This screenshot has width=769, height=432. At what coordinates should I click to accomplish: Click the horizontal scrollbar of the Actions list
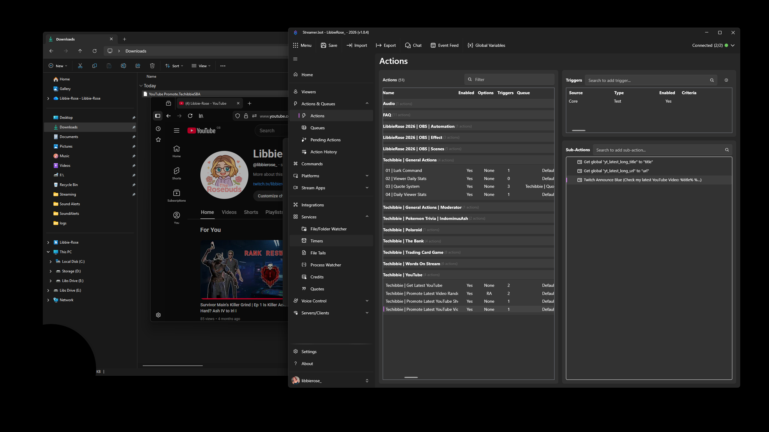pos(411,377)
